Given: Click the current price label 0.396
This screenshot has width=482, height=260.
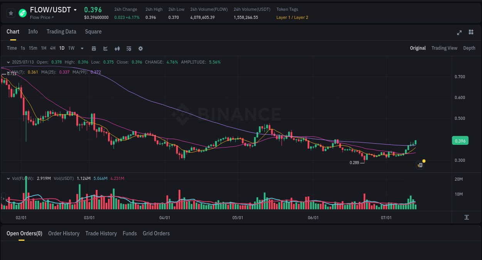Looking at the screenshot, I should (x=460, y=141).
